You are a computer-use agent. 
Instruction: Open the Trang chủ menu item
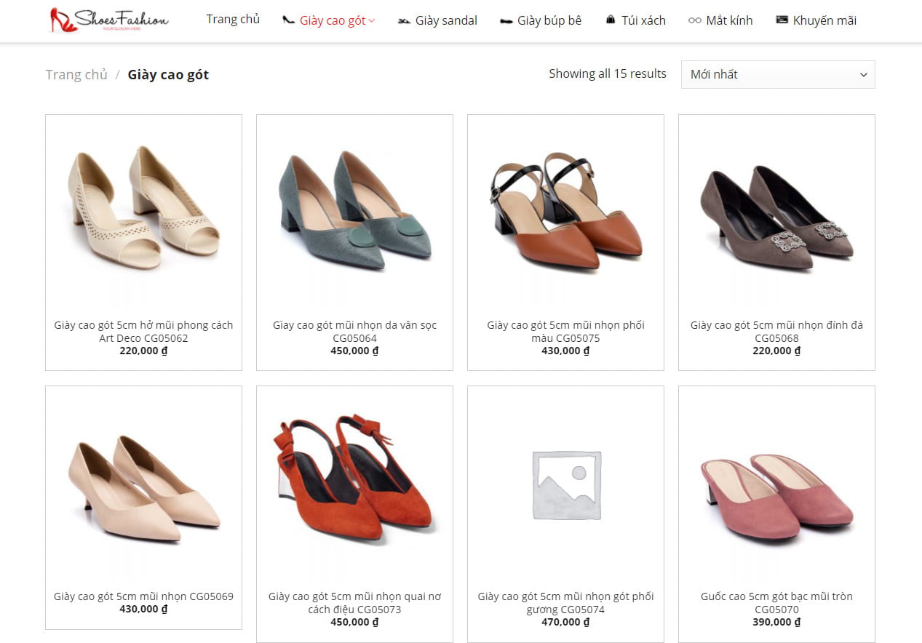pyautogui.click(x=233, y=19)
